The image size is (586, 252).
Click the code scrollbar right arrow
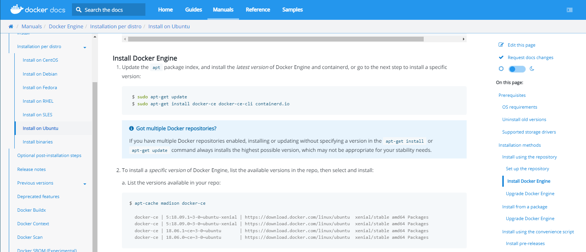click(x=463, y=39)
